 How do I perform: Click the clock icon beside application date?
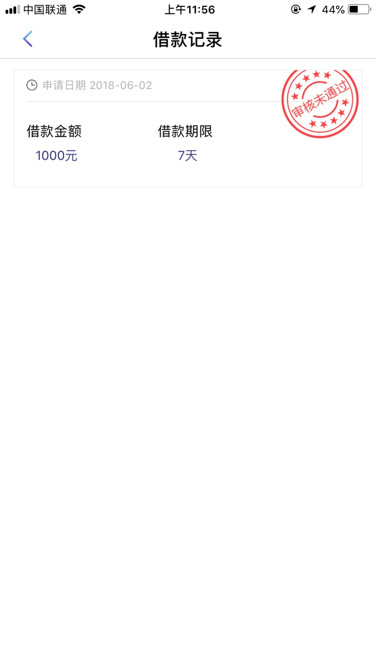(32, 85)
